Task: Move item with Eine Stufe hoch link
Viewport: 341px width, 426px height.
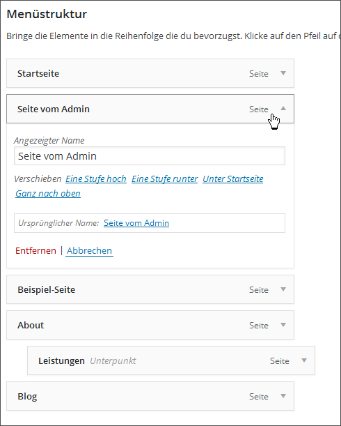Action: point(96,178)
